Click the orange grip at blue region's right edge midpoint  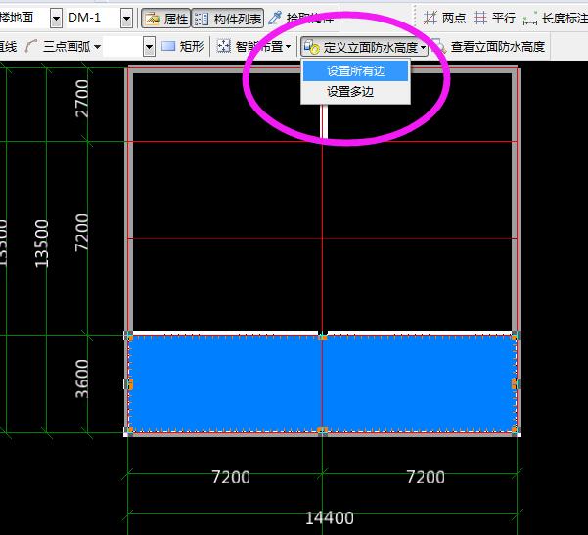(x=515, y=384)
